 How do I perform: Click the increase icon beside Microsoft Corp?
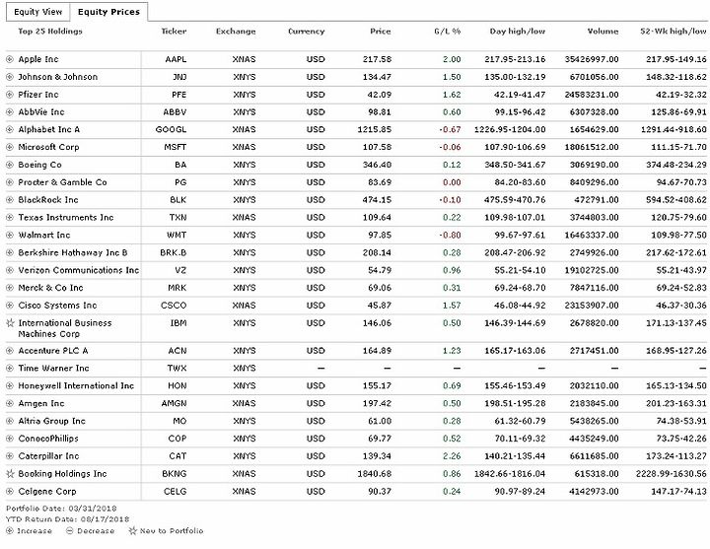coord(10,147)
